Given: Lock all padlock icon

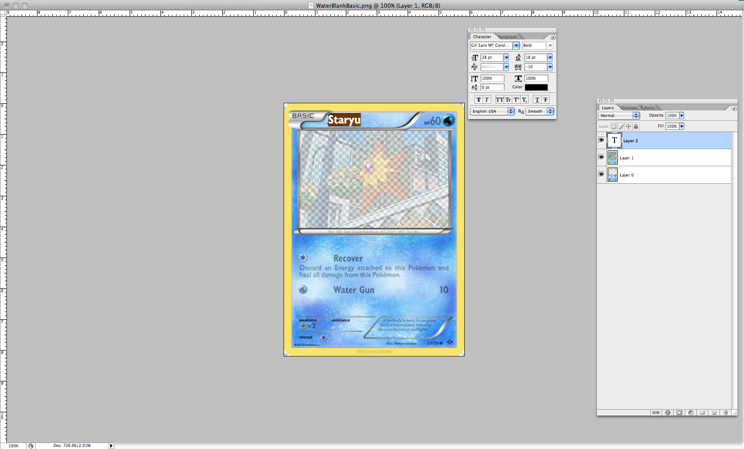Looking at the screenshot, I should (636, 126).
